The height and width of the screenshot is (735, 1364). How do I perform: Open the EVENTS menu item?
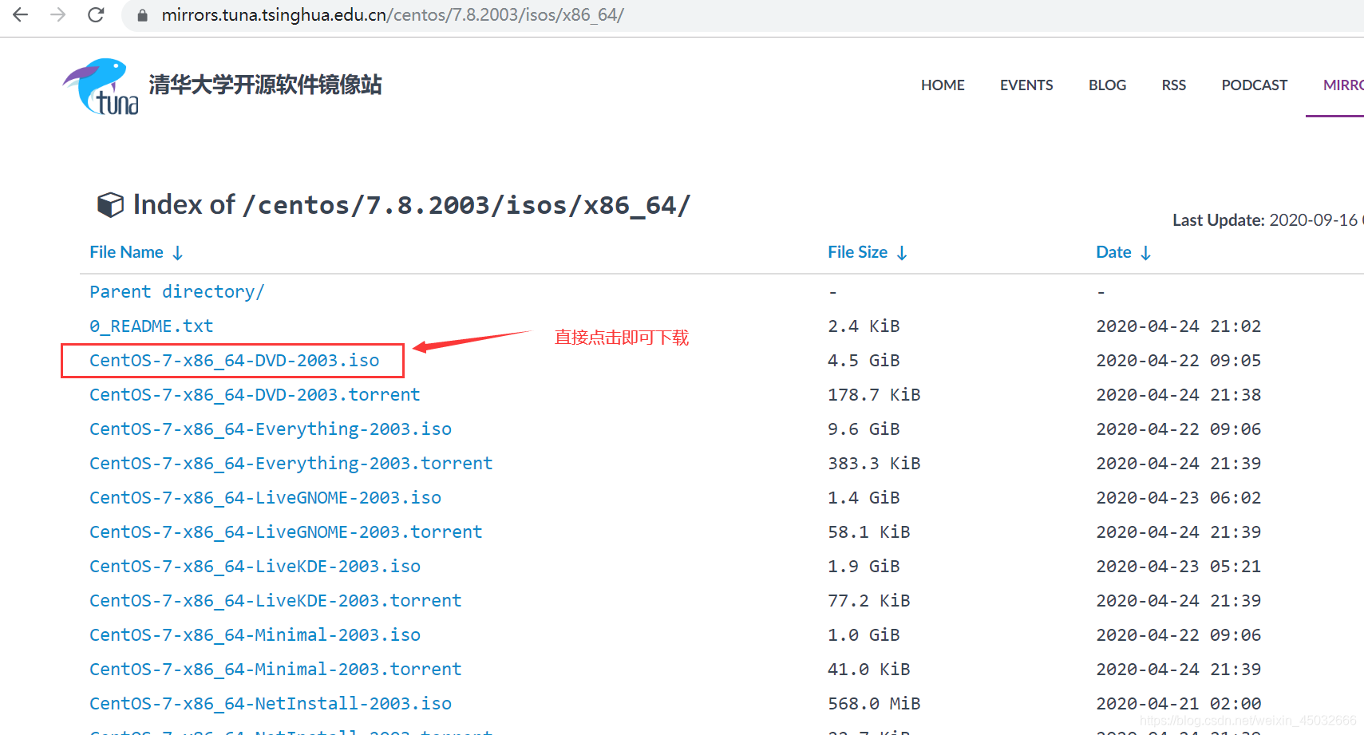tap(1026, 85)
